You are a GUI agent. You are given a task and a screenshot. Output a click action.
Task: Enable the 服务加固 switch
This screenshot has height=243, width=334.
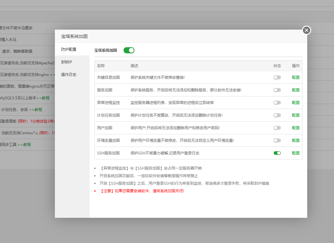[x=277, y=90]
